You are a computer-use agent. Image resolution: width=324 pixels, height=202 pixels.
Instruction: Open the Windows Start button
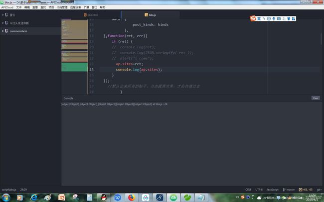pos(6,198)
